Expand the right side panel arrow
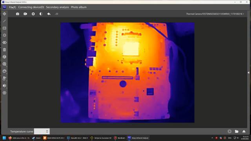 pyautogui.click(x=248, y=72)
